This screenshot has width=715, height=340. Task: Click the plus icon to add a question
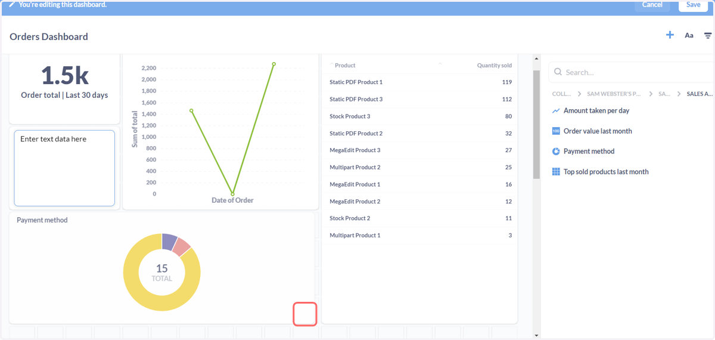(670, 35)
